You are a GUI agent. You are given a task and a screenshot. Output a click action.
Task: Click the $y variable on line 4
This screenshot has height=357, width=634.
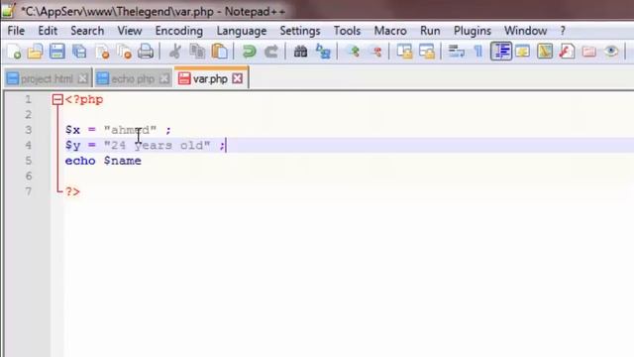click(72, 146)
